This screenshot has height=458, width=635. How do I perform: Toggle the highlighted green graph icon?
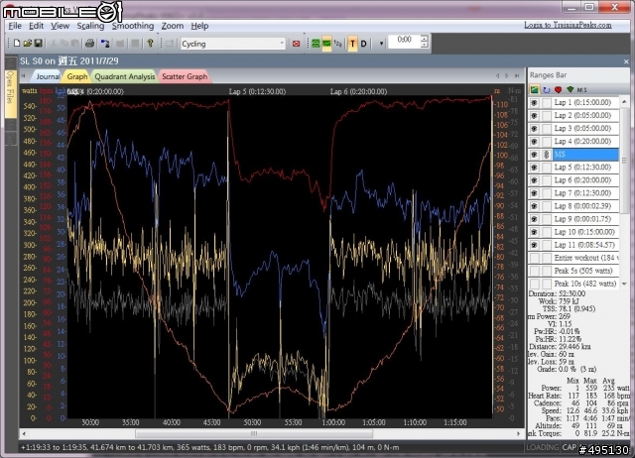pyautogui.click(x=326, y=44)
